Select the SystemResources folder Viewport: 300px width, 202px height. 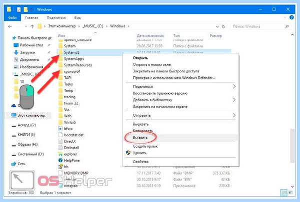coord(77,65)
